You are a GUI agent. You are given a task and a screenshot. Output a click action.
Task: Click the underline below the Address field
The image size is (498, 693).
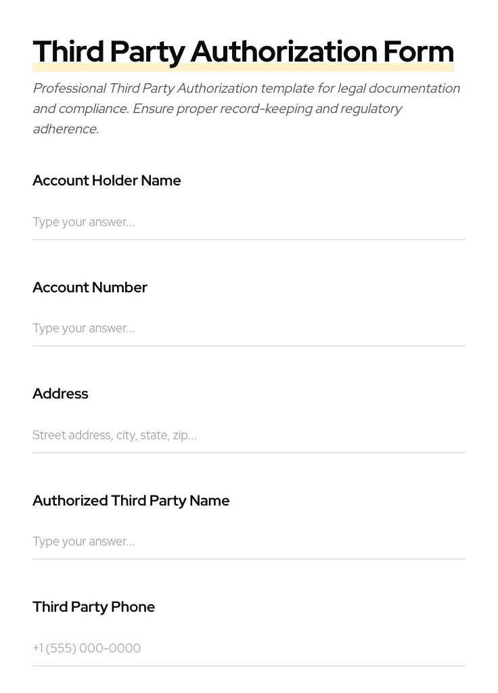[249, 453]
